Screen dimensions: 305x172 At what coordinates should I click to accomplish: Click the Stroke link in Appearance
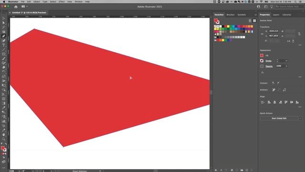[x=268, y=61]
